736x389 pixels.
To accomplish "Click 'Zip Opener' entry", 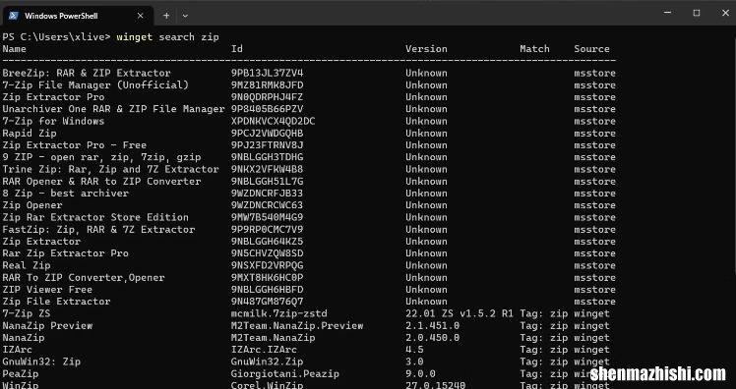I will click(x=31, y=205).
